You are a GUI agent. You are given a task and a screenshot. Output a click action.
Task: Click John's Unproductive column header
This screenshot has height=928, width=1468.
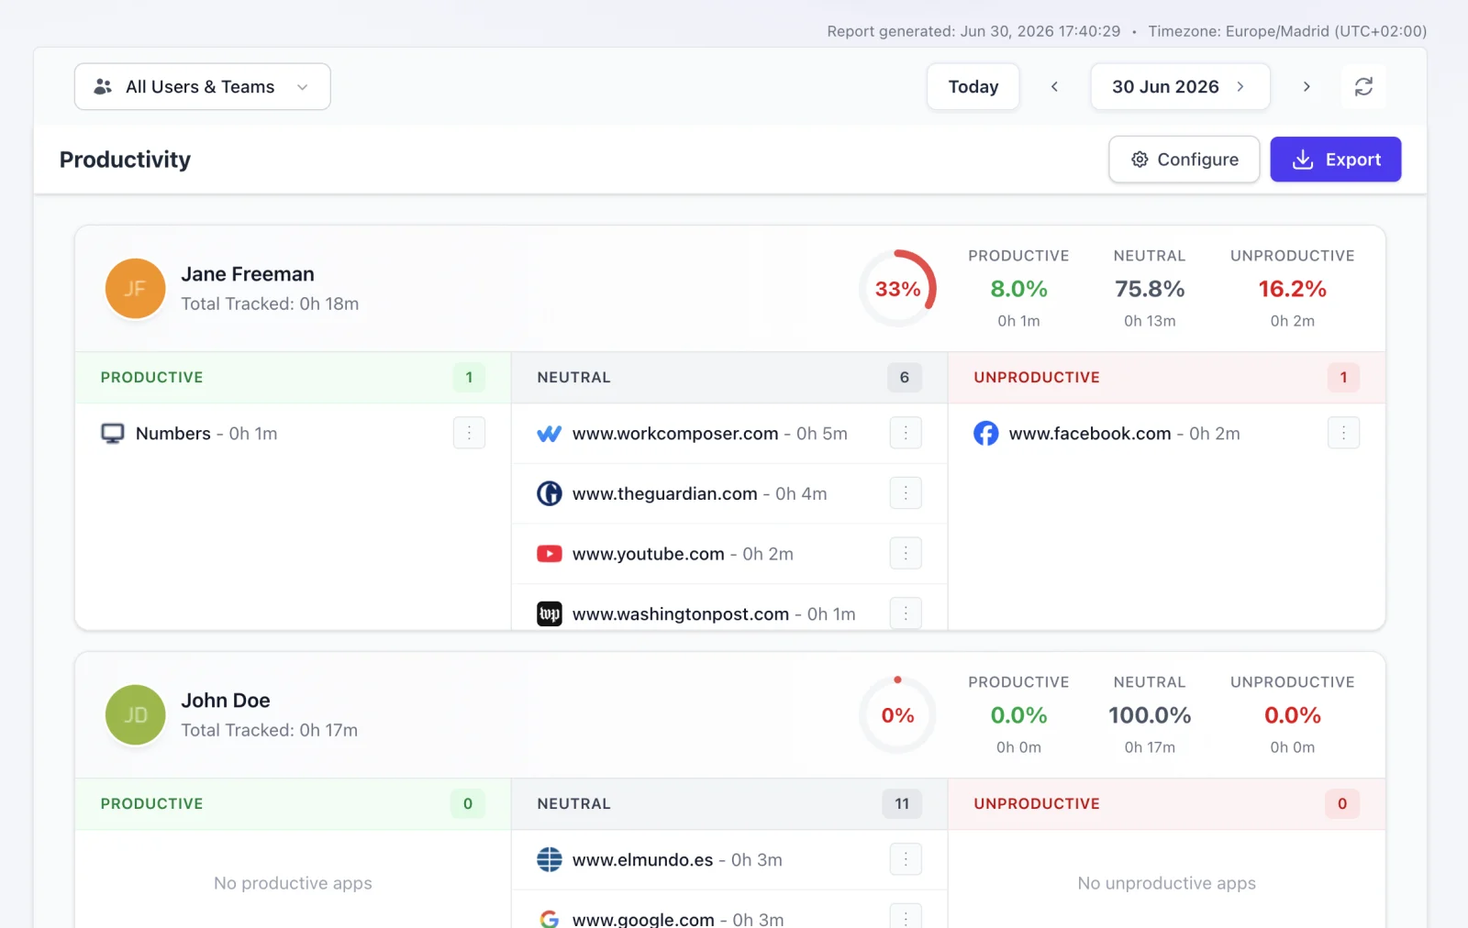(1166, 803)
